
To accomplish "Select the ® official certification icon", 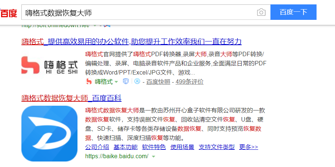I will click(x=137, y=81).
